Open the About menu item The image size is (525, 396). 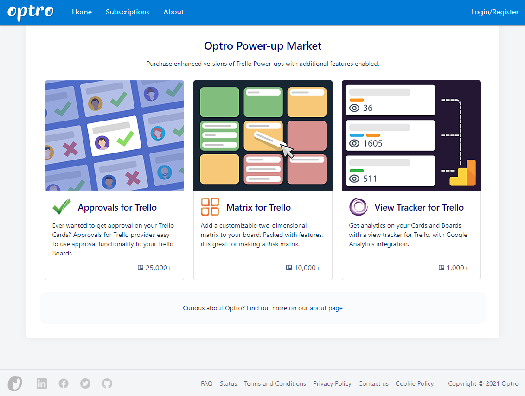173,12
